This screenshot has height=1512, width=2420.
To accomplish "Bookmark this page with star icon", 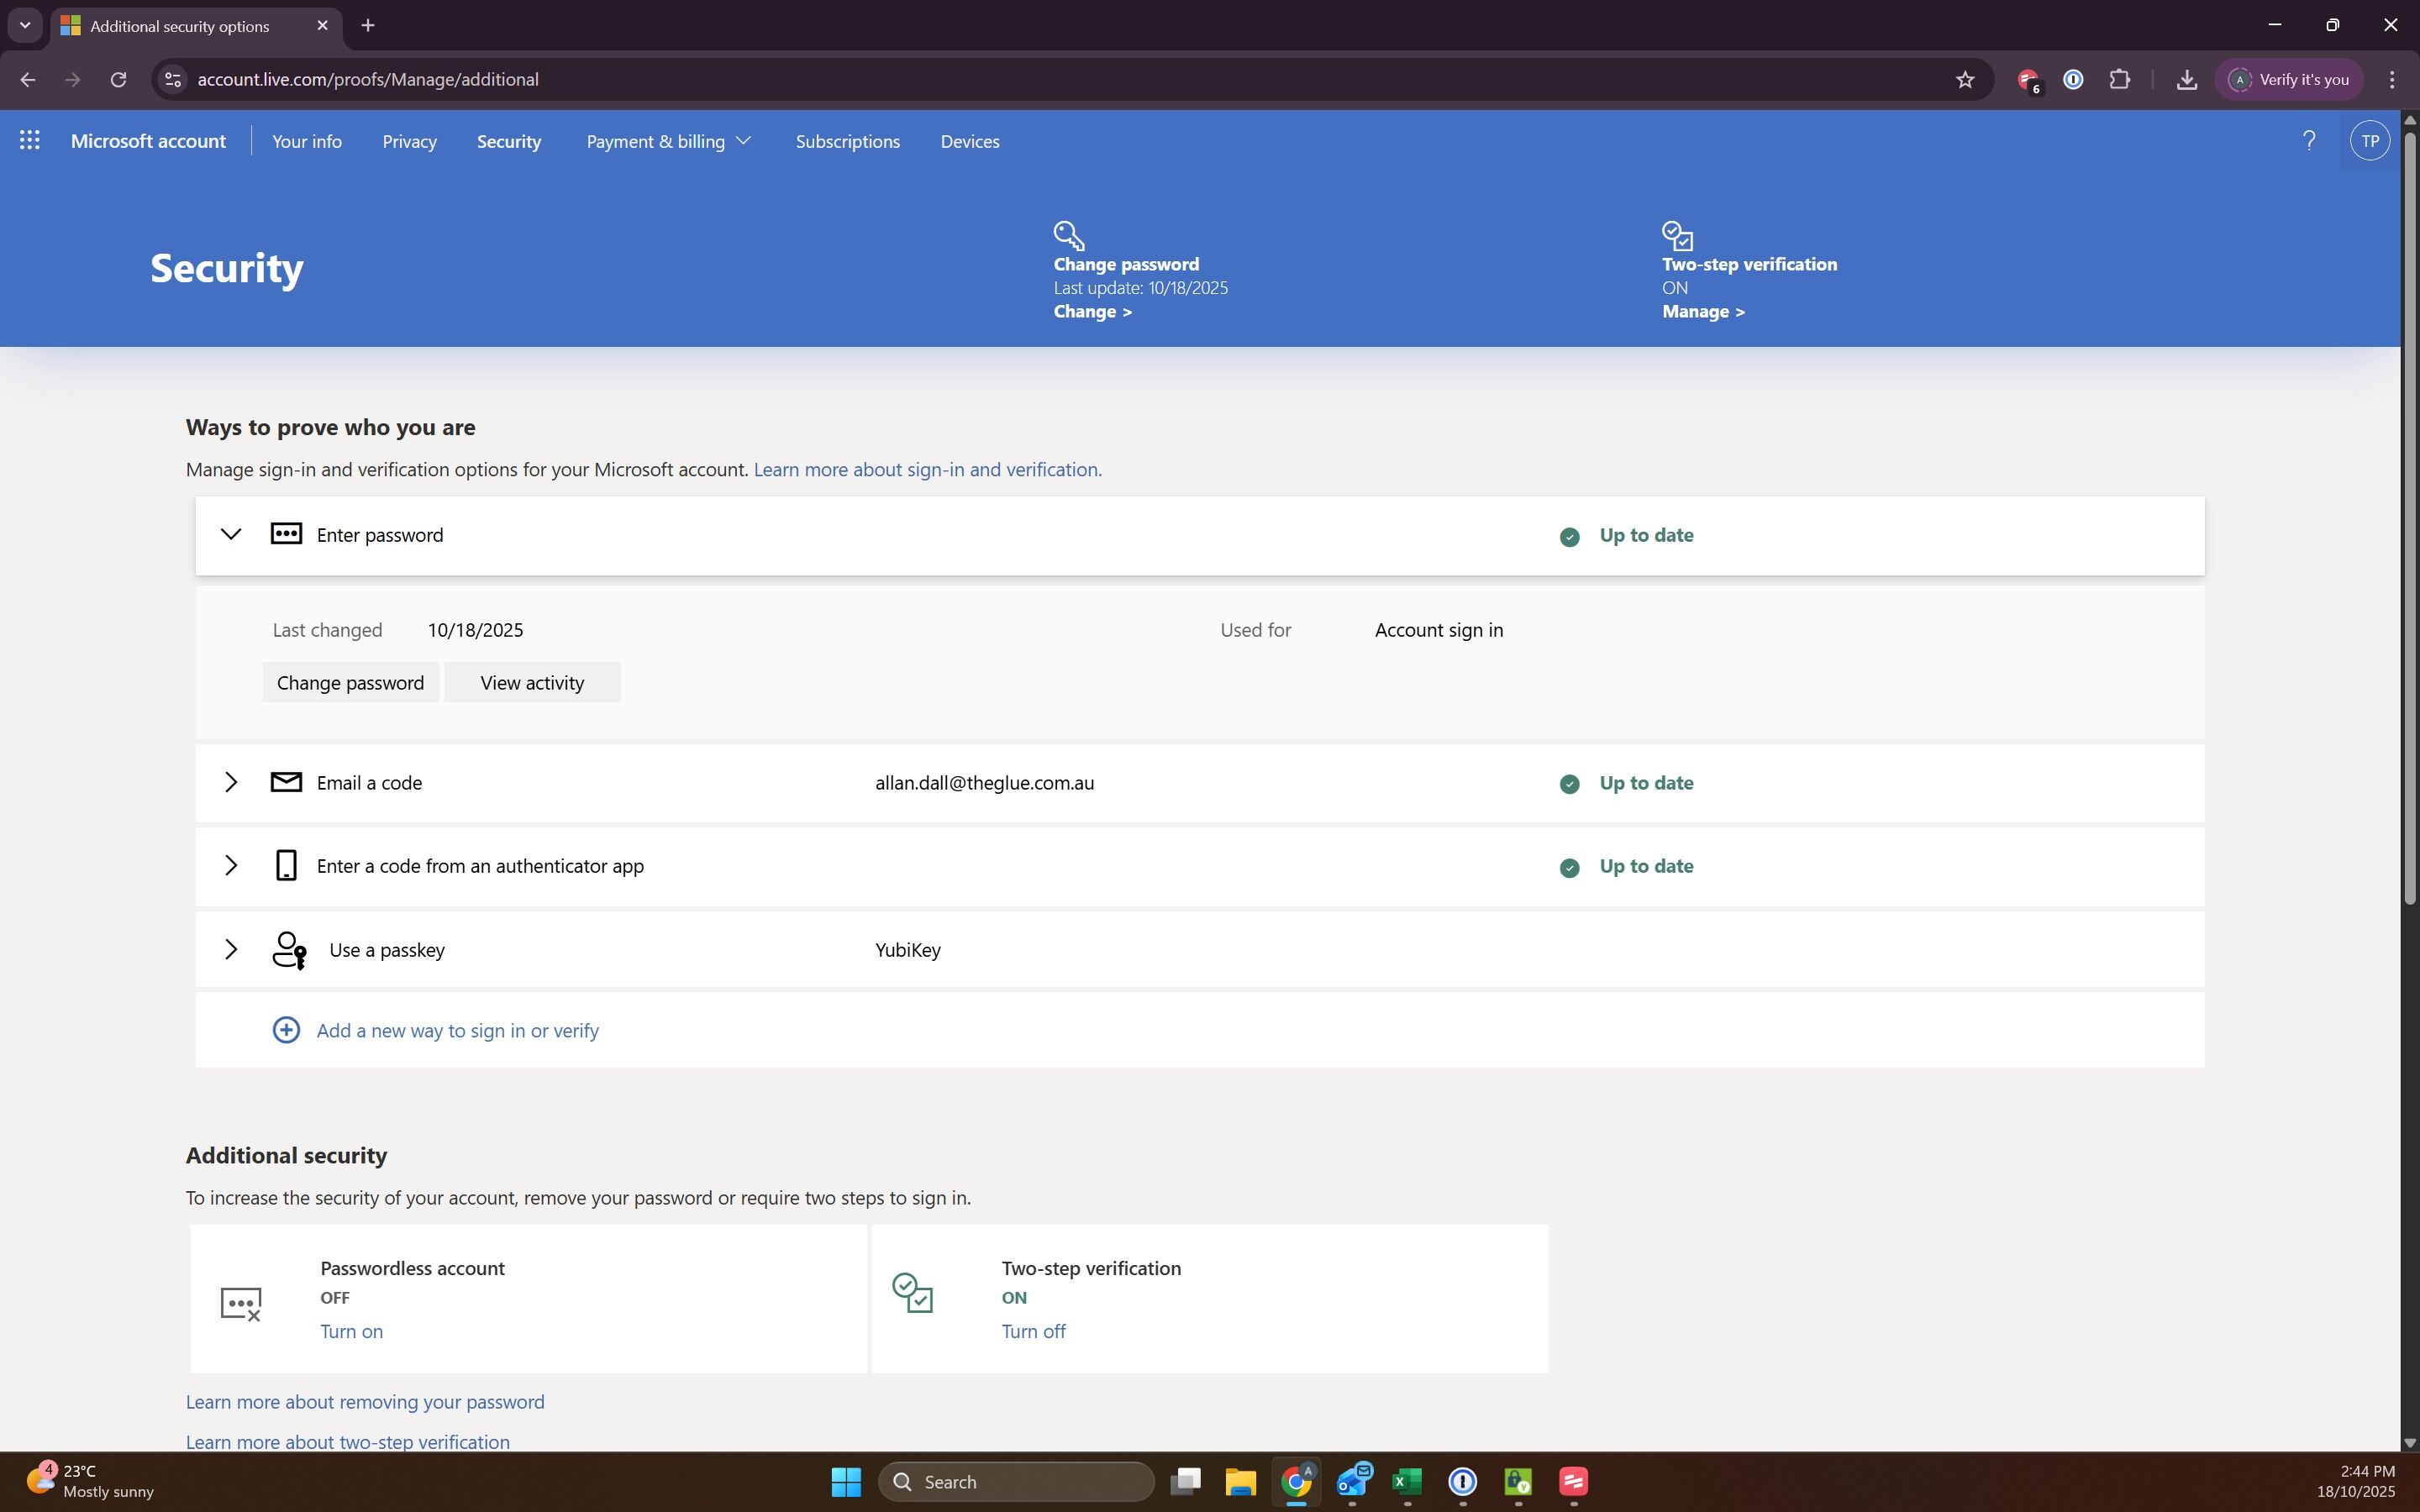I will coord(1964,80).
